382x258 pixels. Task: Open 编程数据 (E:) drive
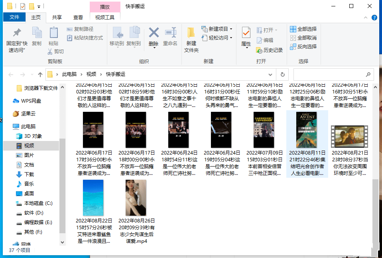pos(34,222)
